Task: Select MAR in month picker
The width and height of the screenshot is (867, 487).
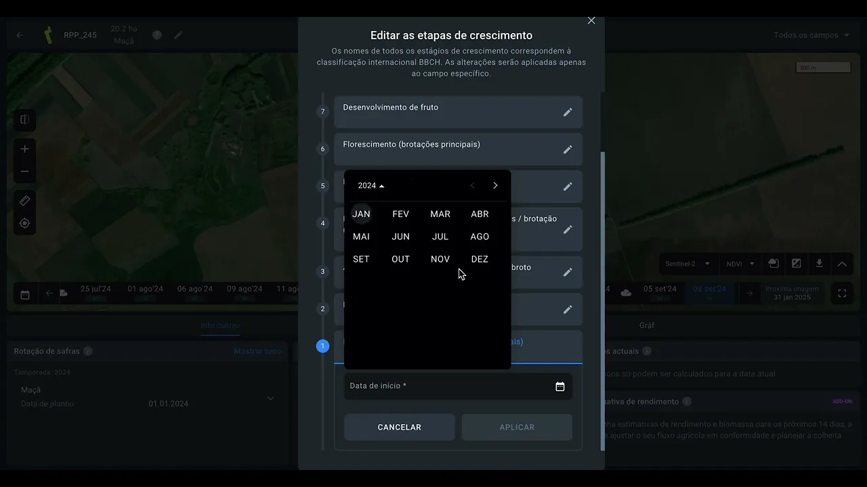Action: point(440,214)
